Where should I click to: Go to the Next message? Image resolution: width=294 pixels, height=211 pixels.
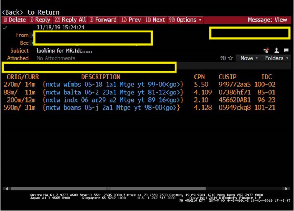[155, 20]
